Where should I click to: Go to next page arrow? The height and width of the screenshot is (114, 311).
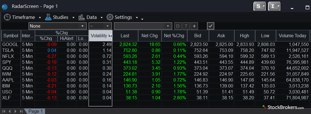tap(15, 111)
